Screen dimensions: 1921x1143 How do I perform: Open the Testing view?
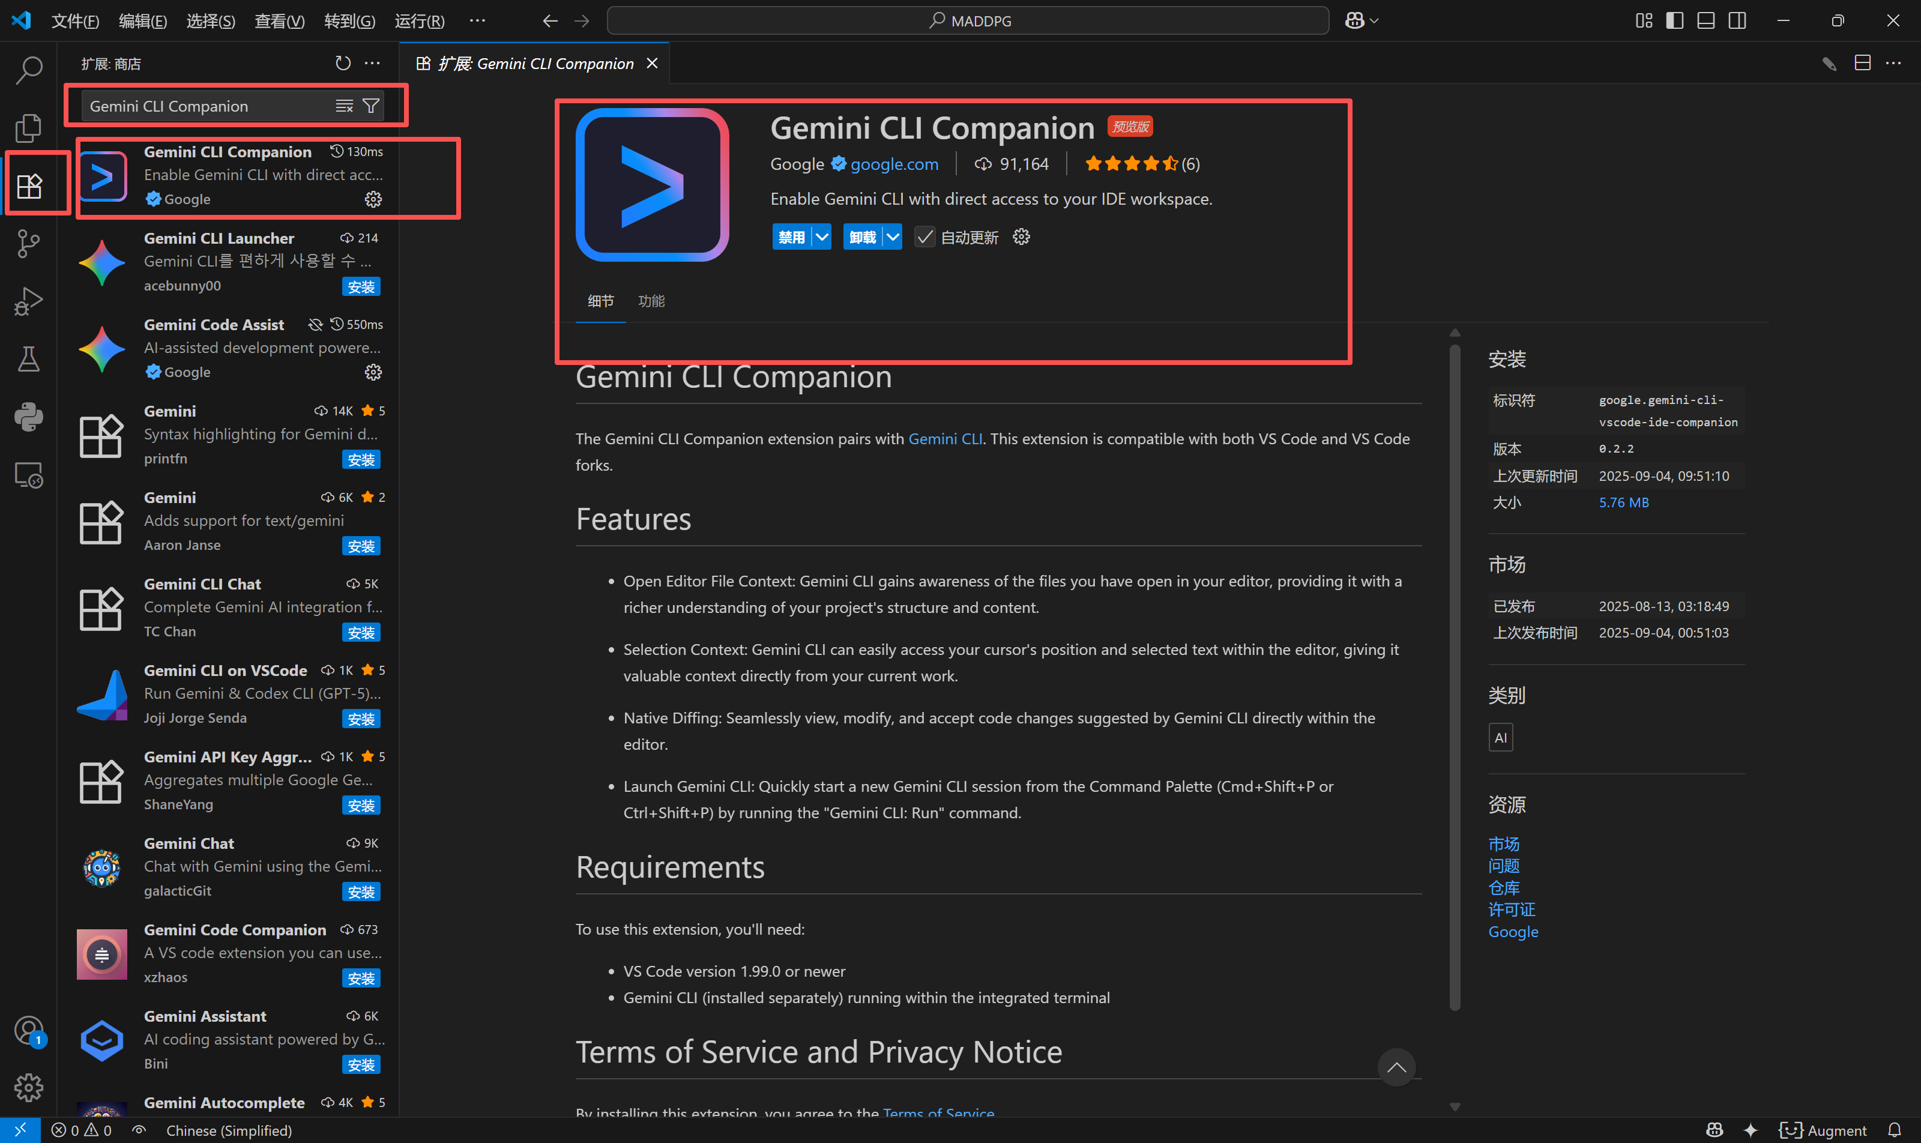[x=28, y=358]
